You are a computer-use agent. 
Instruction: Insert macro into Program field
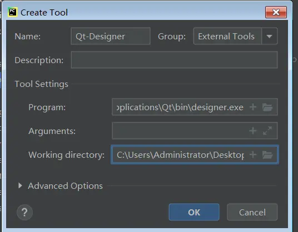[x=253, y=107]
